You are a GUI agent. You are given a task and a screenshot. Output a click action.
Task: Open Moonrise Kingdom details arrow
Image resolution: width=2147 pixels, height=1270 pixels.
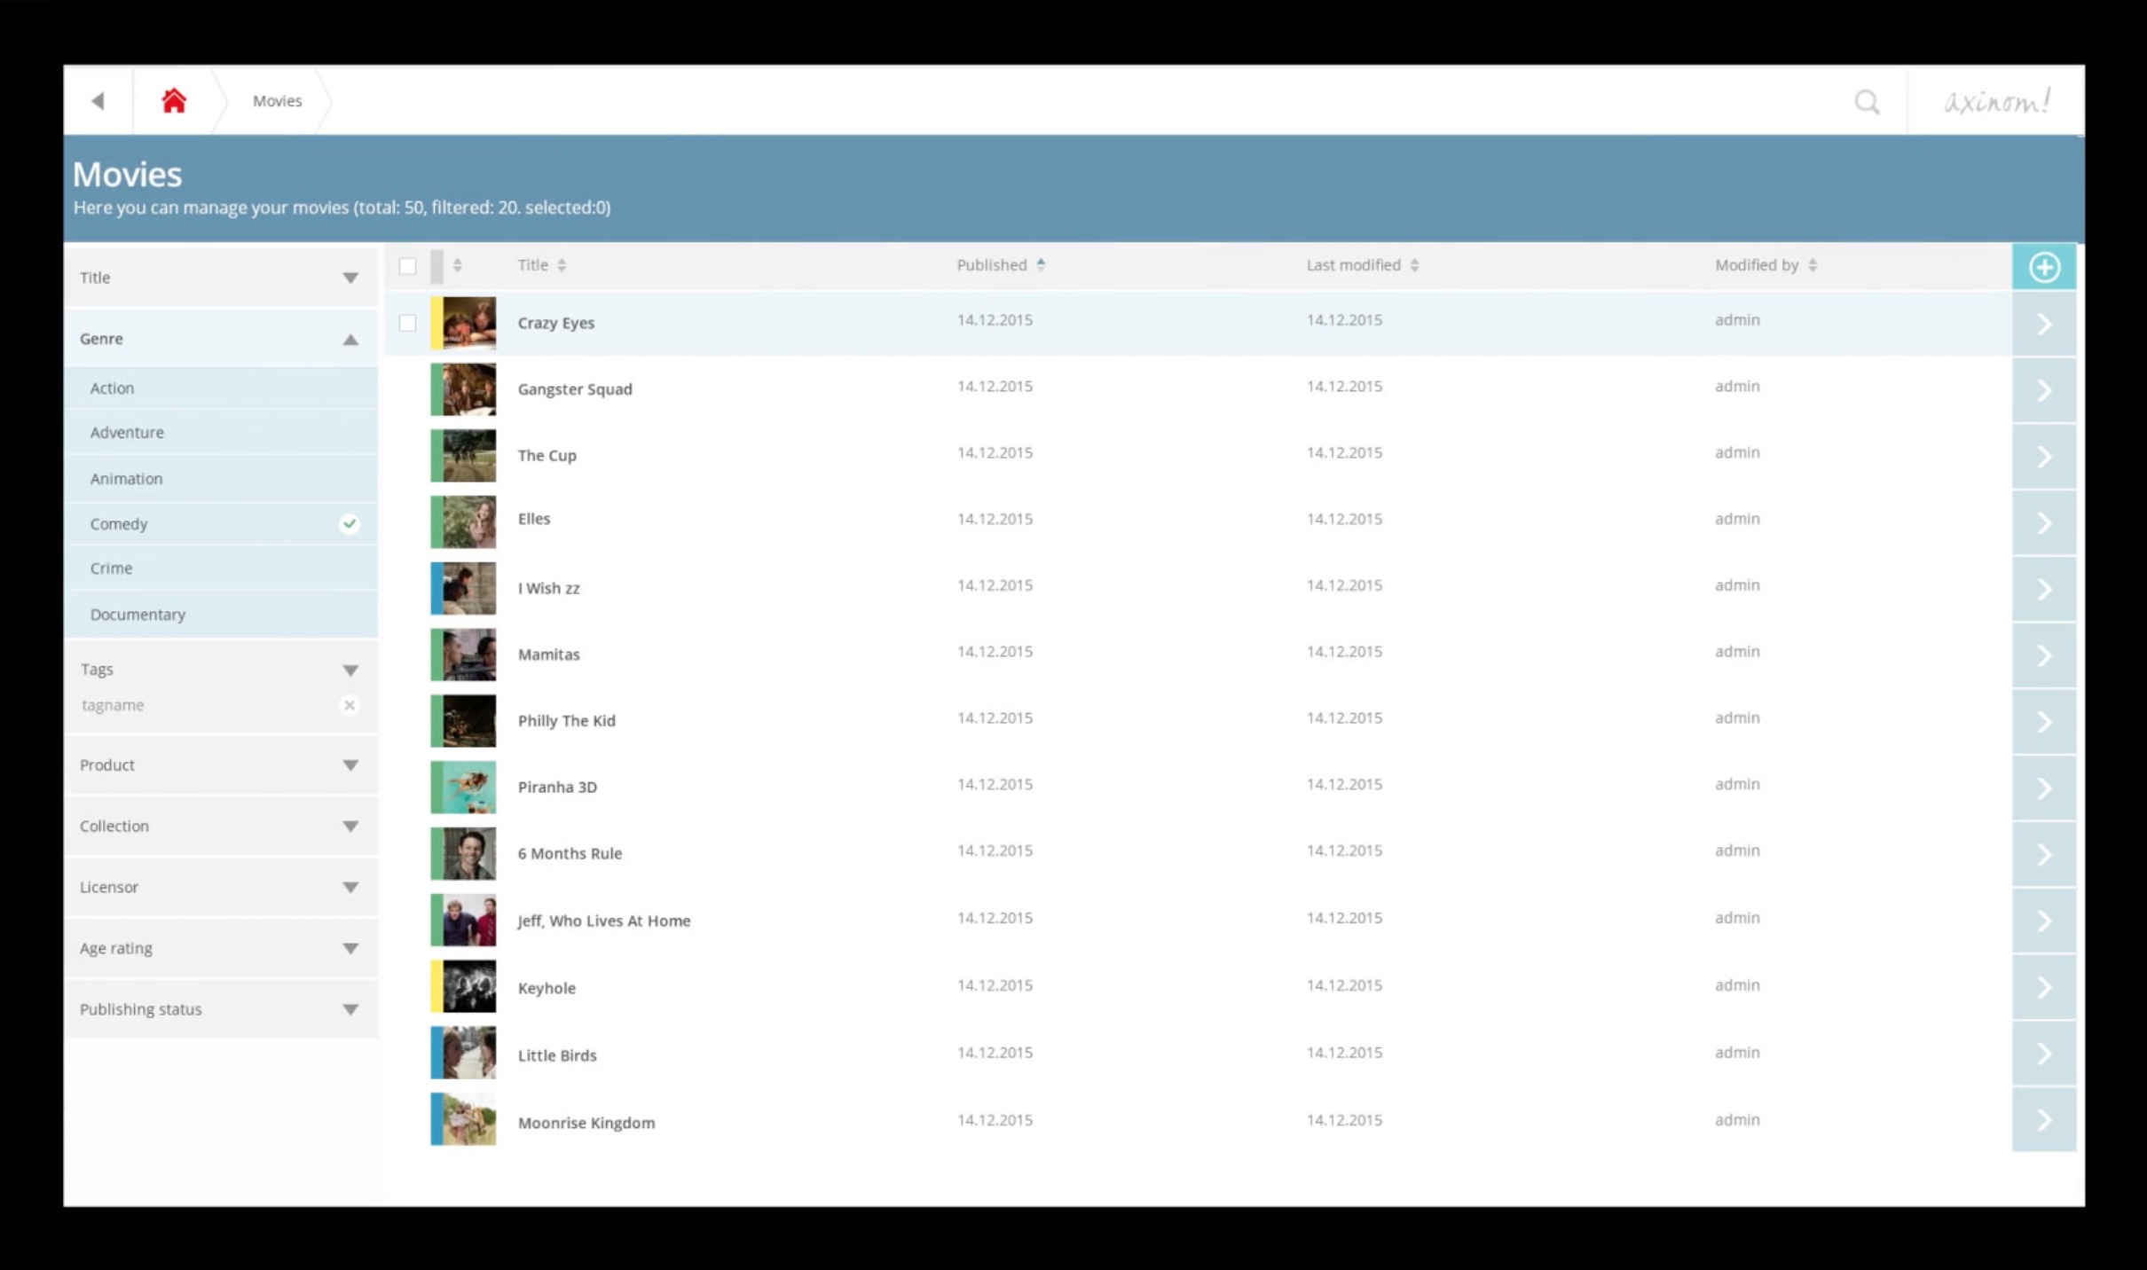pyautogui.click(x=2044, y=1120)
